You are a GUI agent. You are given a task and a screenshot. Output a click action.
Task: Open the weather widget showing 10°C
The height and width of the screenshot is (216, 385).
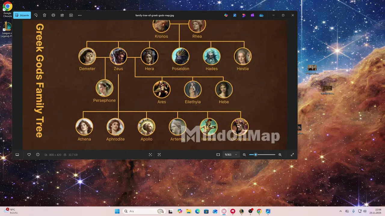click(11, 211)
